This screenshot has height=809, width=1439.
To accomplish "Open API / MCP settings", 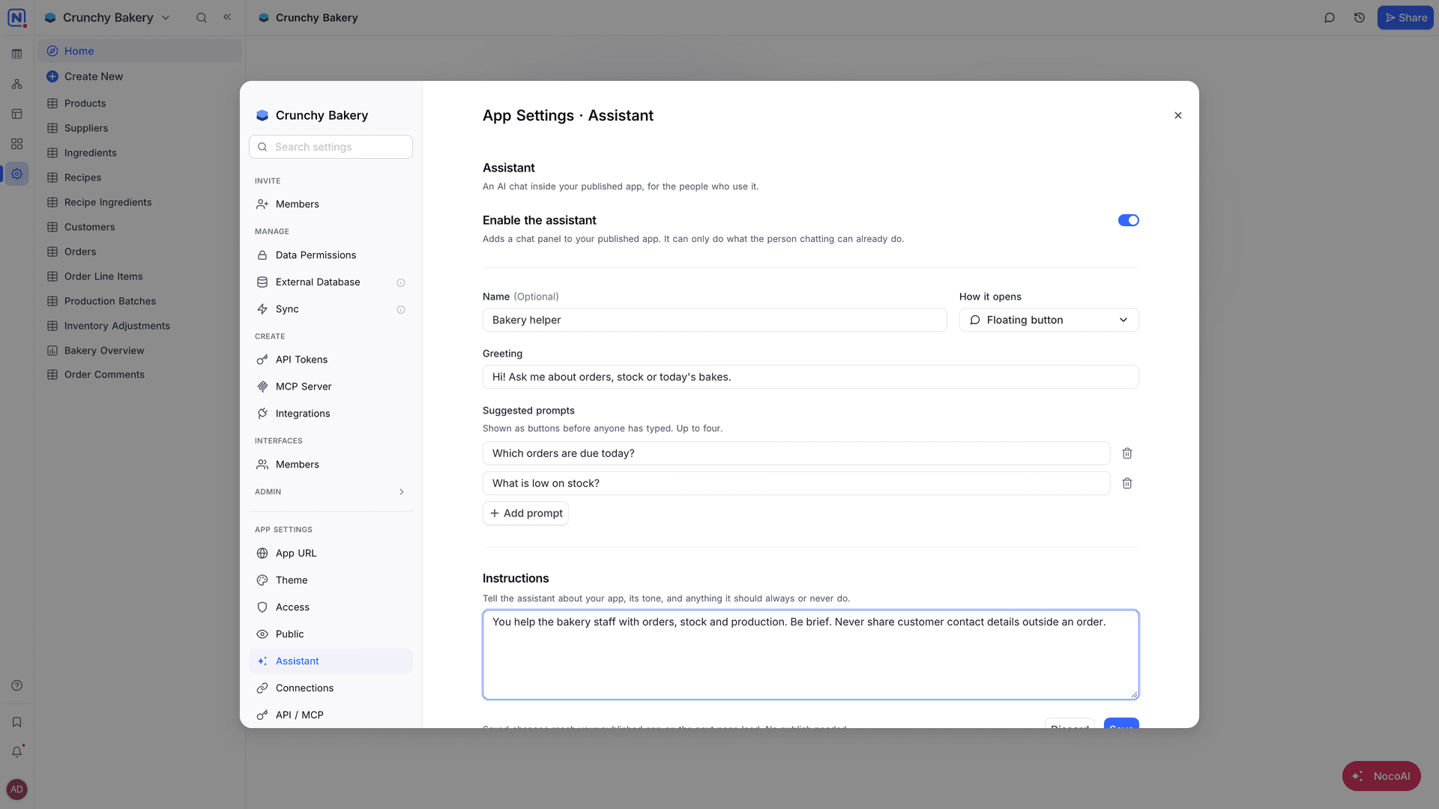I will tap(331, 715).
